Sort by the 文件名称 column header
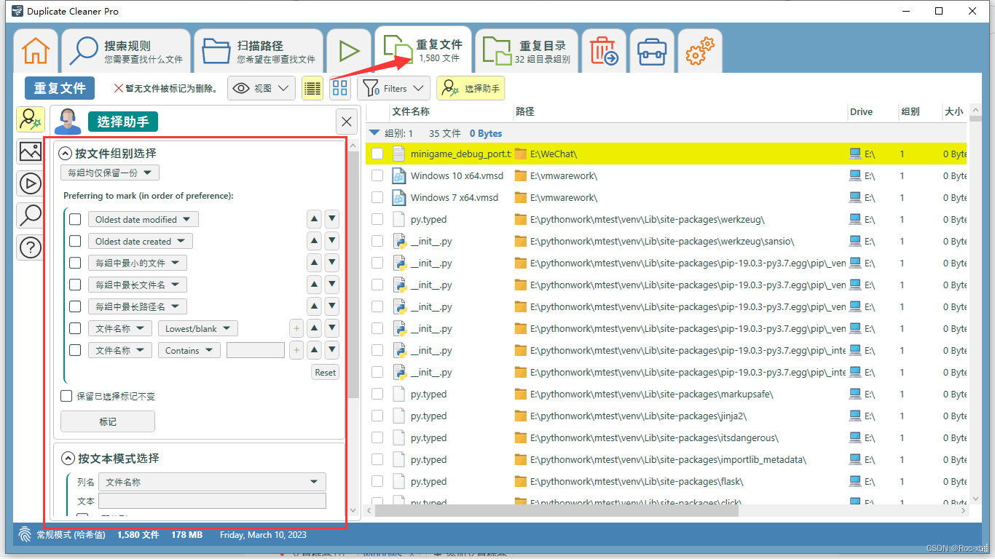The image size is (995, 559). [411, 111]
